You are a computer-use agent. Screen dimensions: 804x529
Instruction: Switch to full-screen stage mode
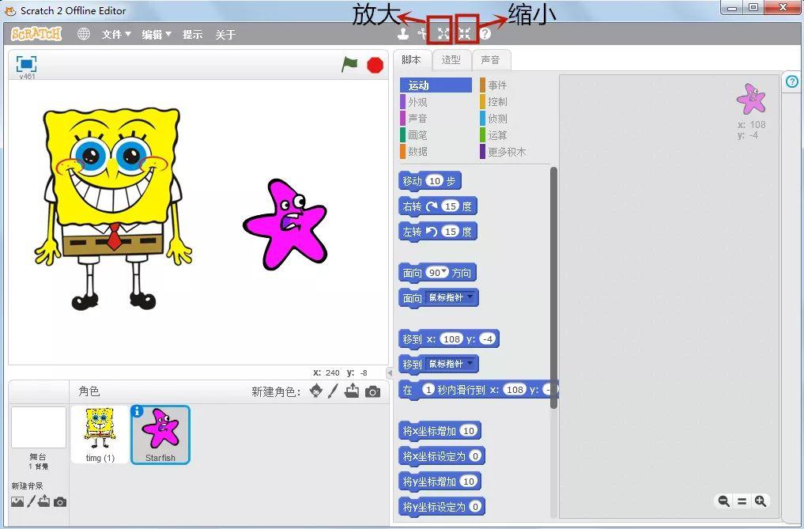click(26, 63)
